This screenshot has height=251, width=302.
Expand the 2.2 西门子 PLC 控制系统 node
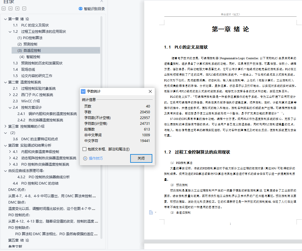[x=10, y=95]
